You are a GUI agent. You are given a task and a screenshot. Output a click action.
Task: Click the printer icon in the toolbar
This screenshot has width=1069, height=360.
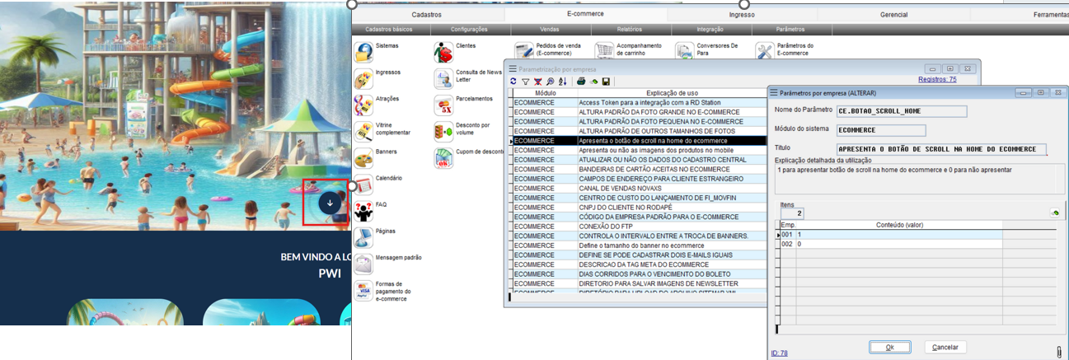coord(581,82)
